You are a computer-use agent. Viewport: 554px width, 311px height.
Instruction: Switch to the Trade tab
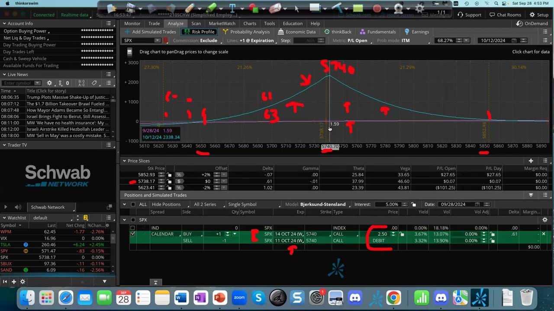coord(154,23)
